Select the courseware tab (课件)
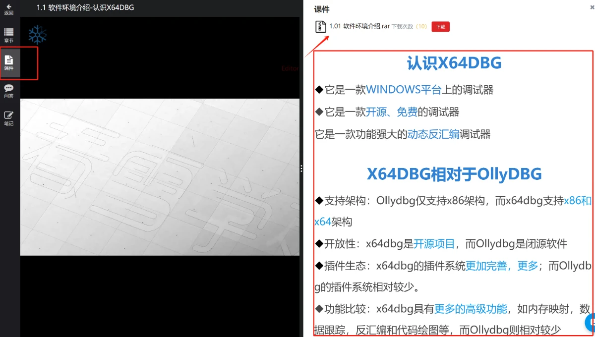This screenshot has height=337, width=595. click(9, 63)
